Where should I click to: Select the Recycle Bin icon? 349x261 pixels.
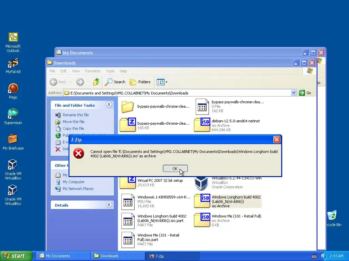(x=333, y=219)
